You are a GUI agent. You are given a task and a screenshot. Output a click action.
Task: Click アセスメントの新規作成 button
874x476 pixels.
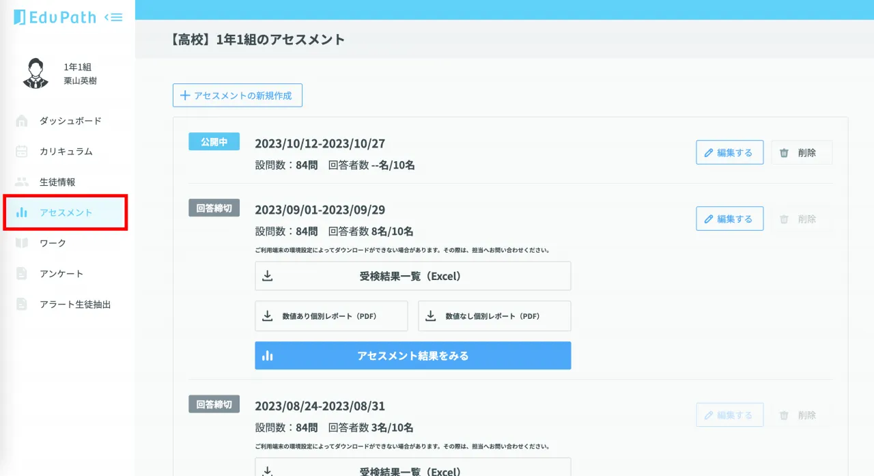click(x=238, y=96)
